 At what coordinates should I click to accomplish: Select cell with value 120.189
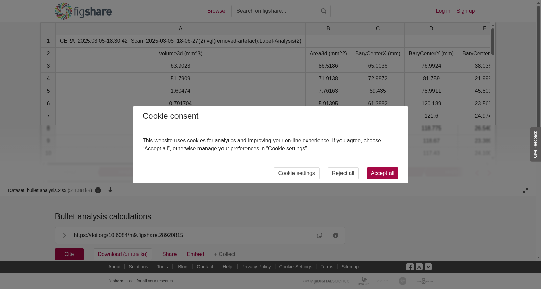click(431, 104)
